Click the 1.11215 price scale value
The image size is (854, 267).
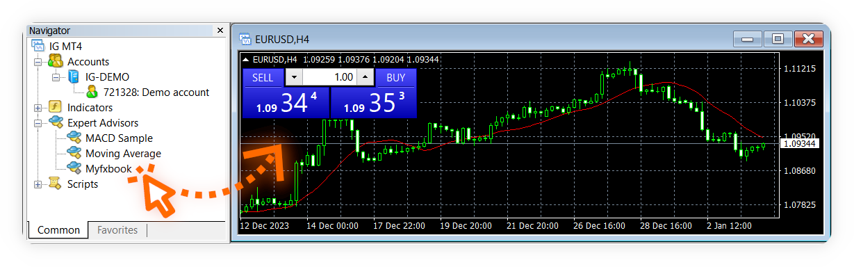(x=799, y=69)
